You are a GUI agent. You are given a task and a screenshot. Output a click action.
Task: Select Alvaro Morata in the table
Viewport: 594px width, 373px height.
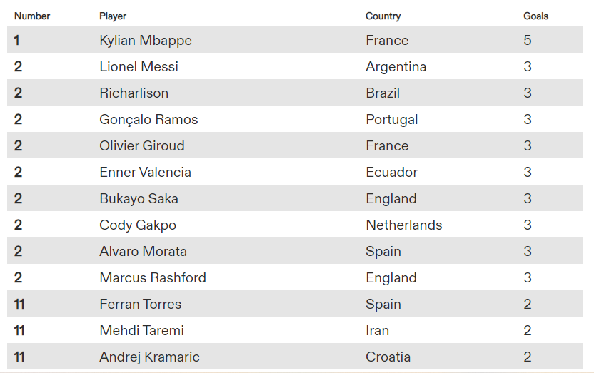point(143,252)
